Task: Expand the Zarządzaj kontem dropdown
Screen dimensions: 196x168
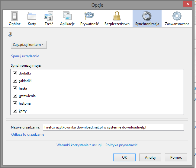Action: (x=29, y=45)
